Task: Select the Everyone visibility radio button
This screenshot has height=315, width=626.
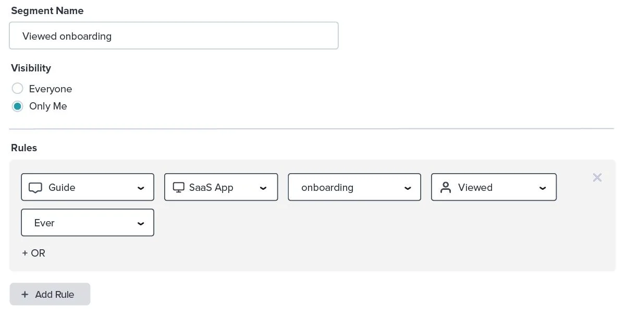Action: tap(18, 89)
